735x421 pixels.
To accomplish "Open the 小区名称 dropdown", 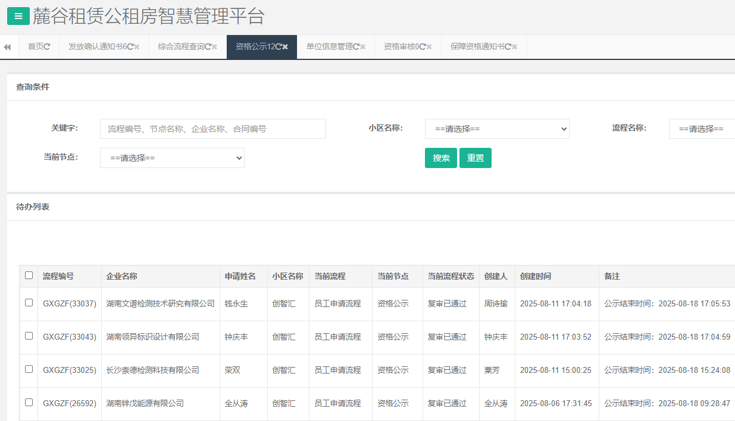I will coord(497,129).
